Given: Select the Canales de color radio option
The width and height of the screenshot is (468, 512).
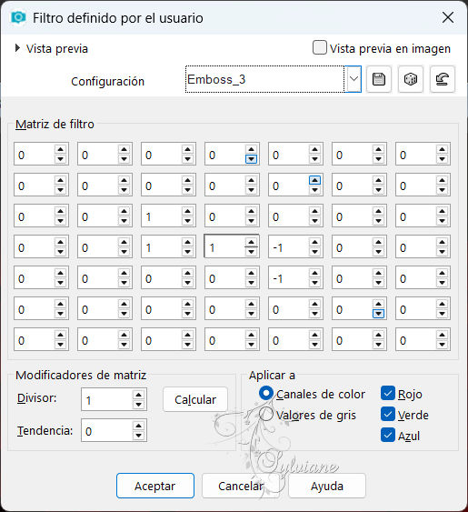Looking at the screenshot, I should pos(266,394).
